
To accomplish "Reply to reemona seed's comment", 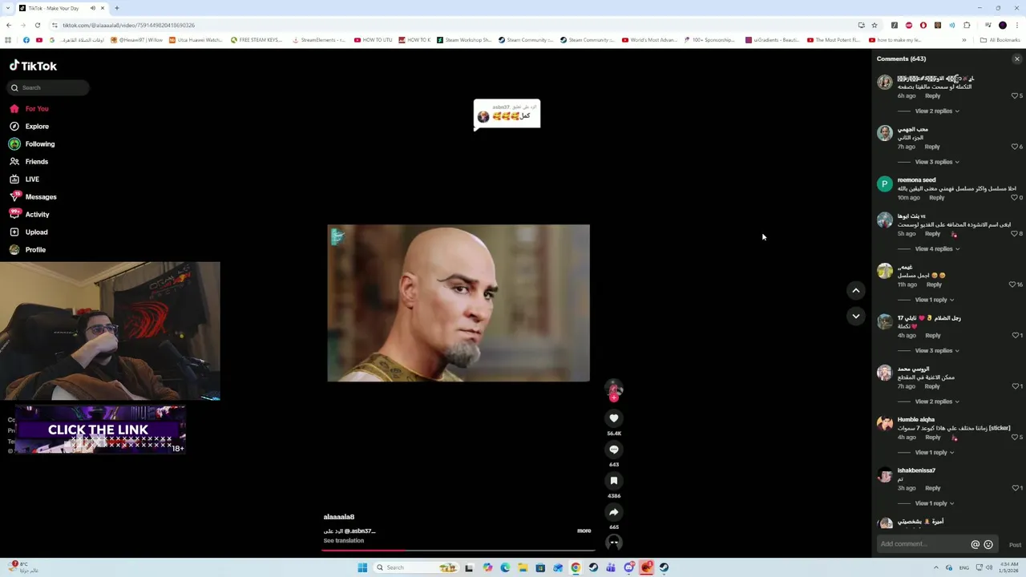I will pyautogui.click(x=936, y=197).
